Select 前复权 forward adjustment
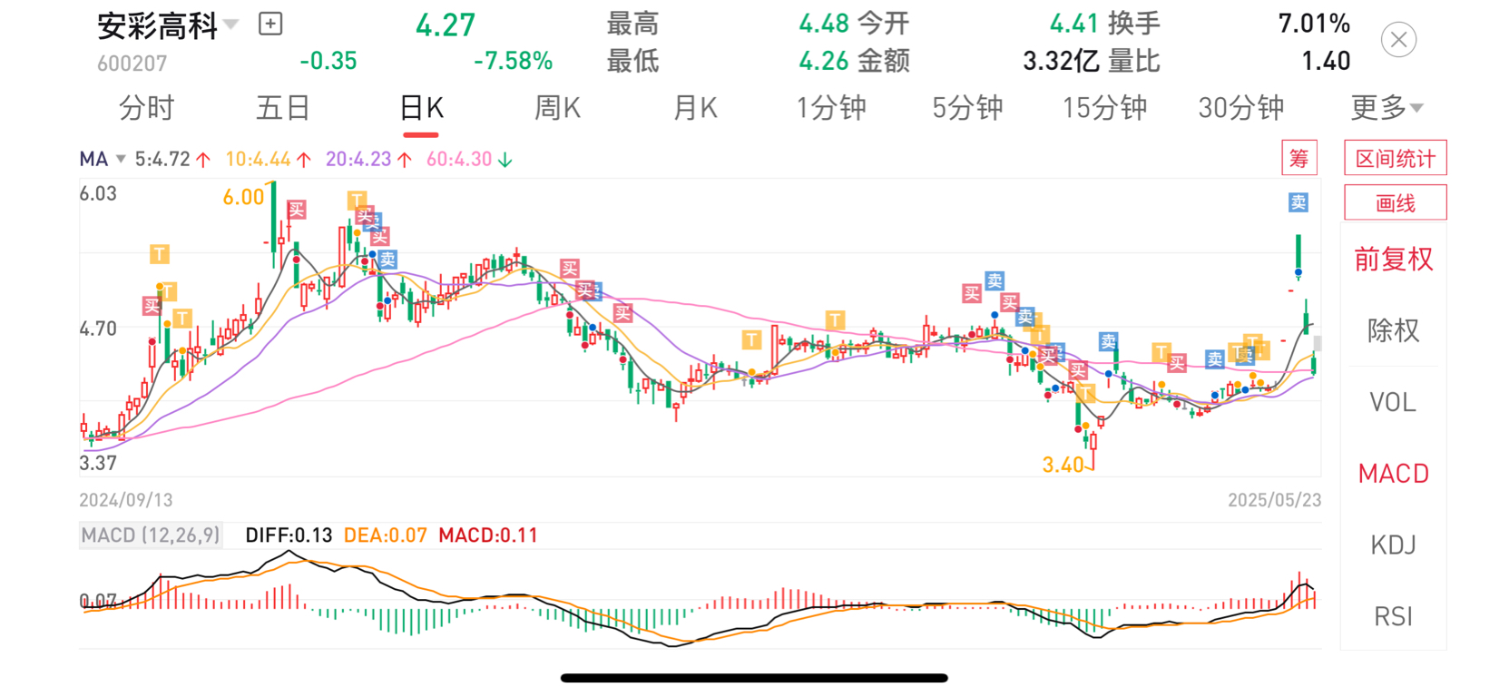The height and width of the screenshot is (697, 1509). click(x=1393, y=260)
